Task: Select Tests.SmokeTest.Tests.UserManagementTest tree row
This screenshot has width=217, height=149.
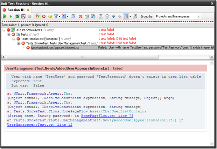Action: coord(62,43)
